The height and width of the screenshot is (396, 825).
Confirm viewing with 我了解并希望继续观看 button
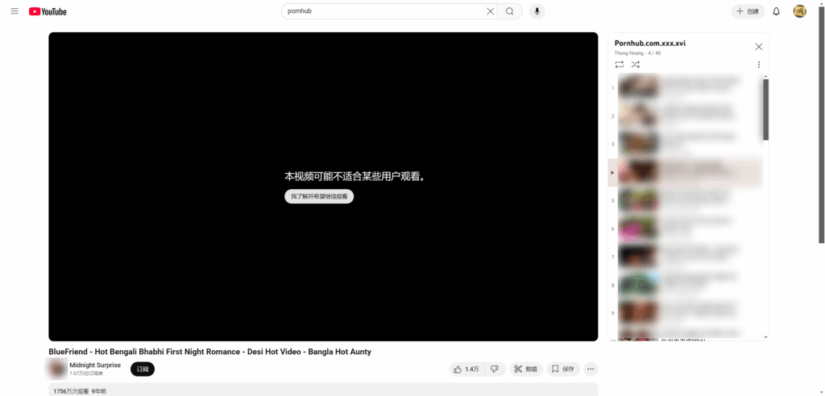click(x=319, y=196)
